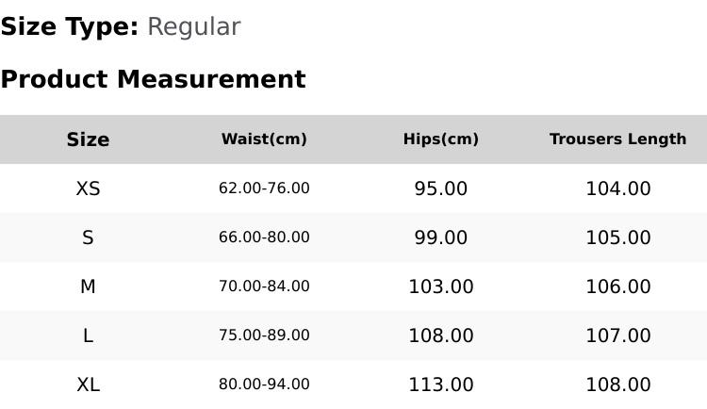Click the Size column header
Viewport: 707px width, 409px height.
pyautogui.click(x=88, y=139)
